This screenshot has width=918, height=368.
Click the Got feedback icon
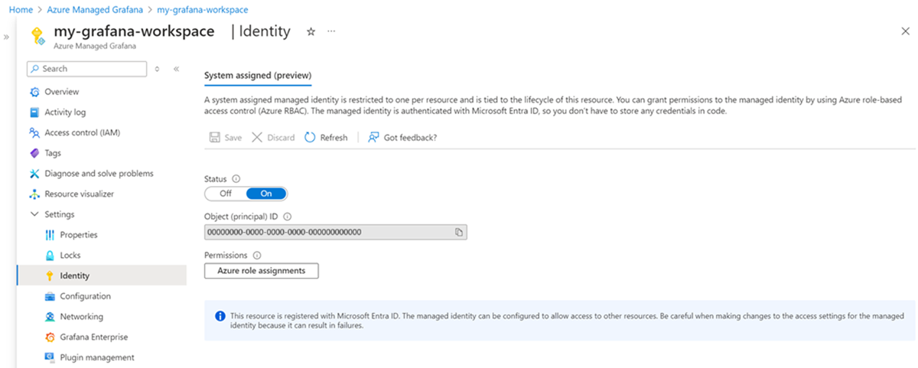click(373, 138)
